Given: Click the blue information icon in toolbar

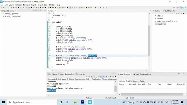Looking at the screenshot, I should (106, 8).
